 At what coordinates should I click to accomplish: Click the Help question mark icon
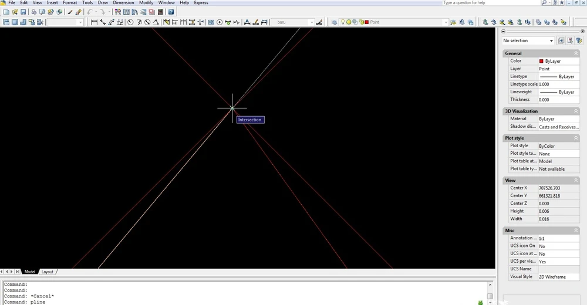pos(171,12)
